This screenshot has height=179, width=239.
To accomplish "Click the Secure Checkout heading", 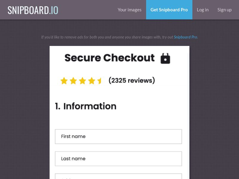I will click(x=110, y=58).
